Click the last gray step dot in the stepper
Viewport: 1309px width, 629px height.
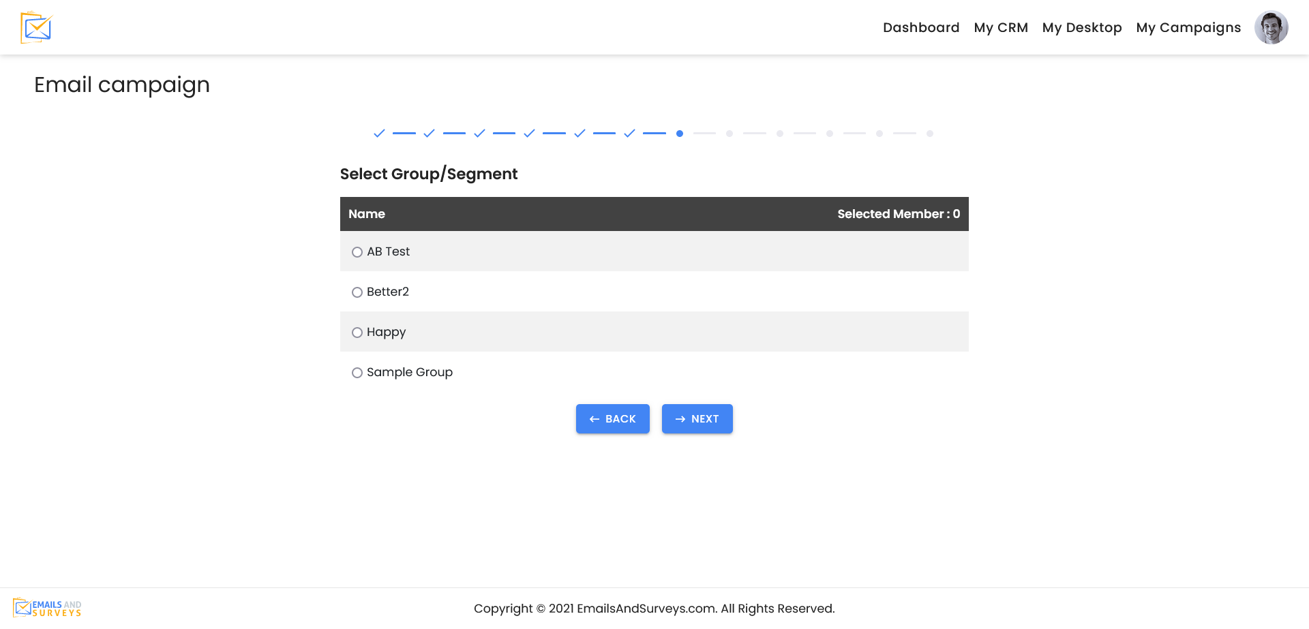click(930, 134)
